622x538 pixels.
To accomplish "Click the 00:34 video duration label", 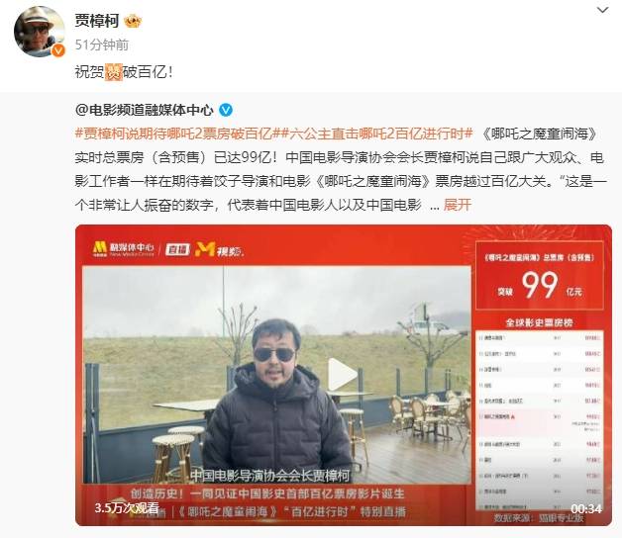I will click(x=586, y=508).
